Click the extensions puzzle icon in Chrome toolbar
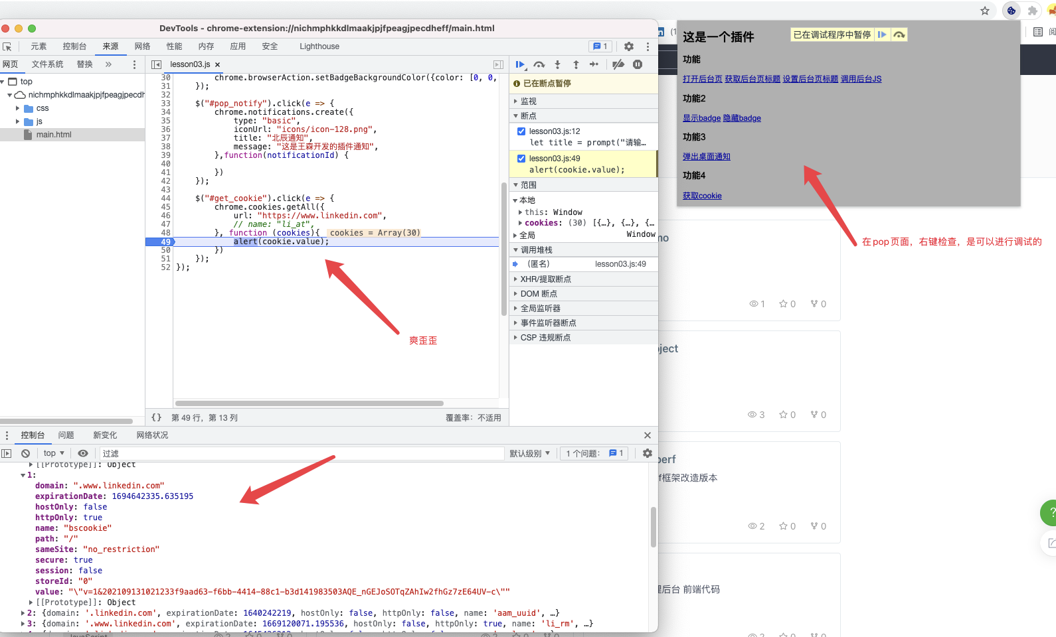Screen dimensions: 1056x637 pos(1032,11)
